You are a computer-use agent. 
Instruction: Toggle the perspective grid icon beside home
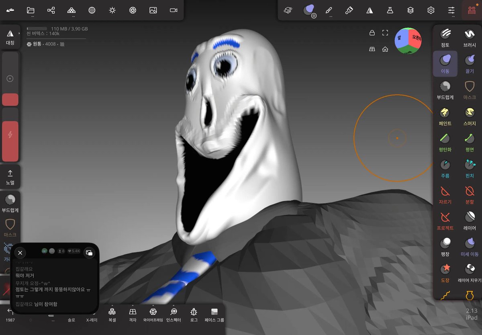click(x=372, y=49)
